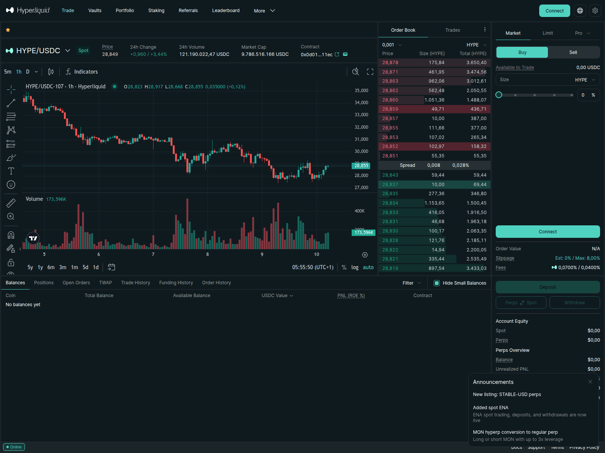
Task: Go to Portfolio page
Action: coord(125,11)
